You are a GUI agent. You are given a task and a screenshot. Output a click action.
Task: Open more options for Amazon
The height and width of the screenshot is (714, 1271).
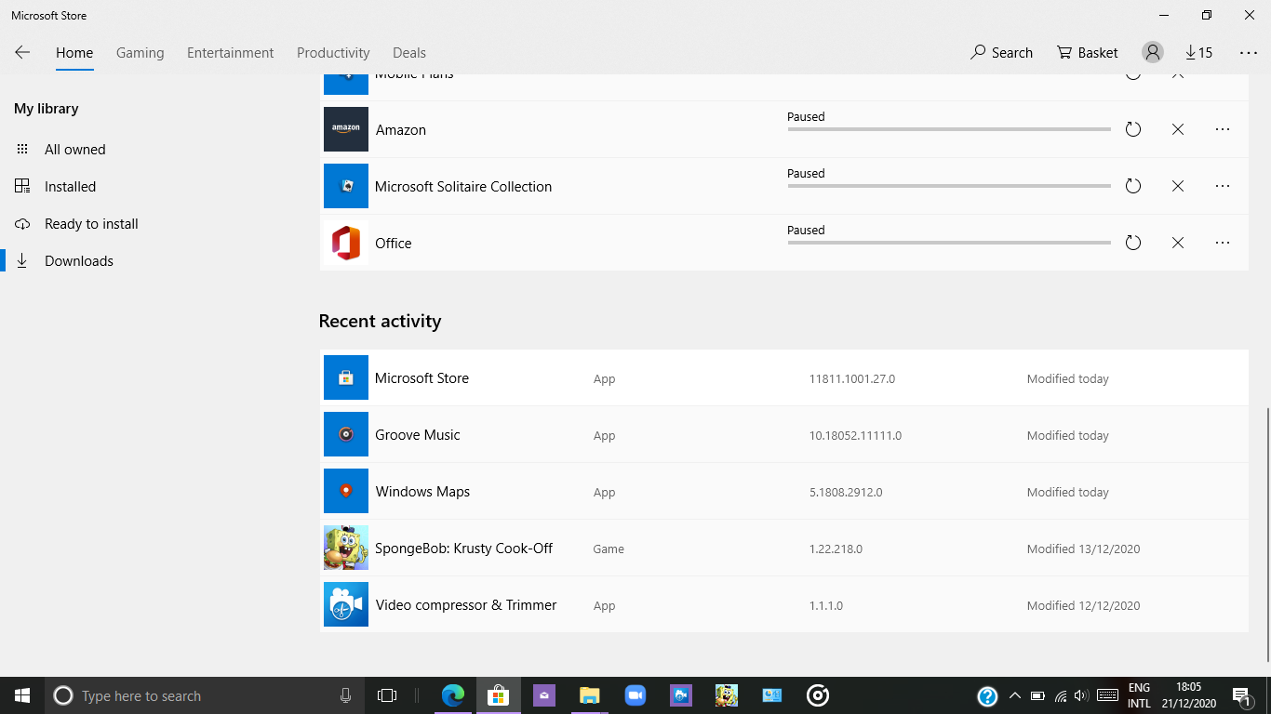click(1223, 130)
